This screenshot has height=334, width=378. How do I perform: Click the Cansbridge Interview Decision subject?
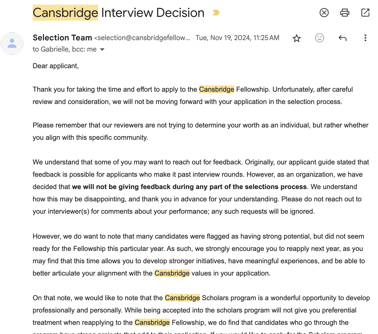(x=152, y=13)
